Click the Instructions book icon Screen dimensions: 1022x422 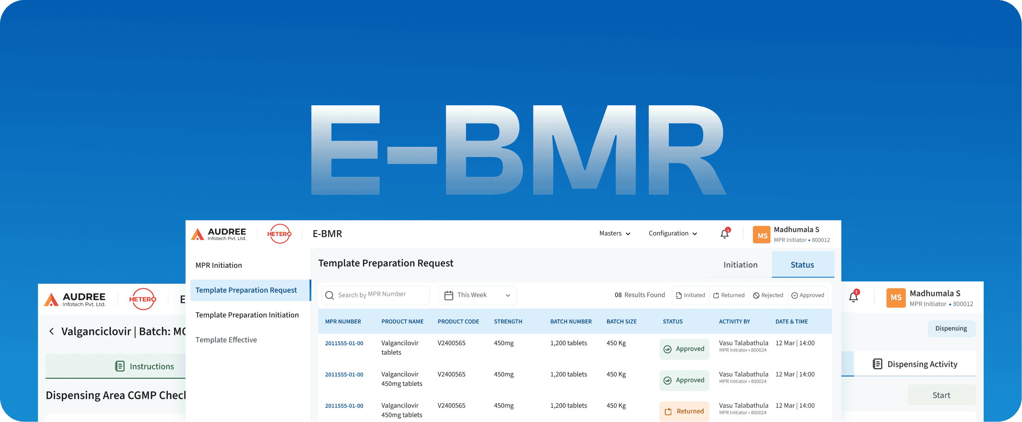[119, 366]
